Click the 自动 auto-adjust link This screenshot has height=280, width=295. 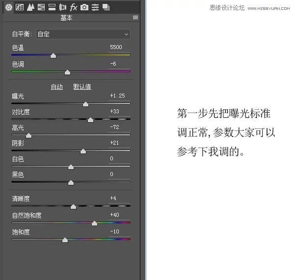click(x=57, y=87)
